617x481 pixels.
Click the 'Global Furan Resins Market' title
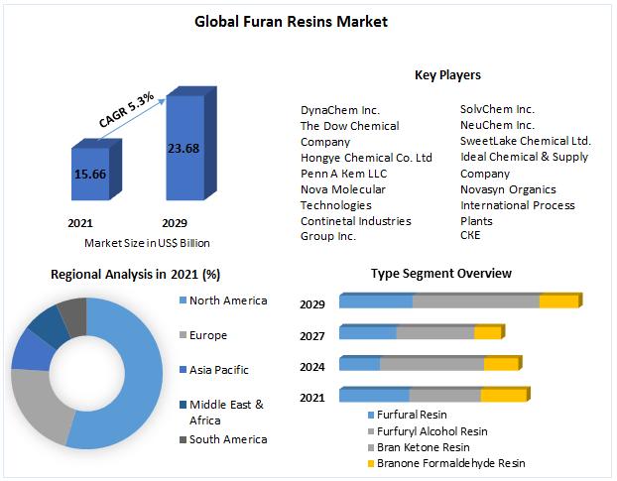pos(292,22)
